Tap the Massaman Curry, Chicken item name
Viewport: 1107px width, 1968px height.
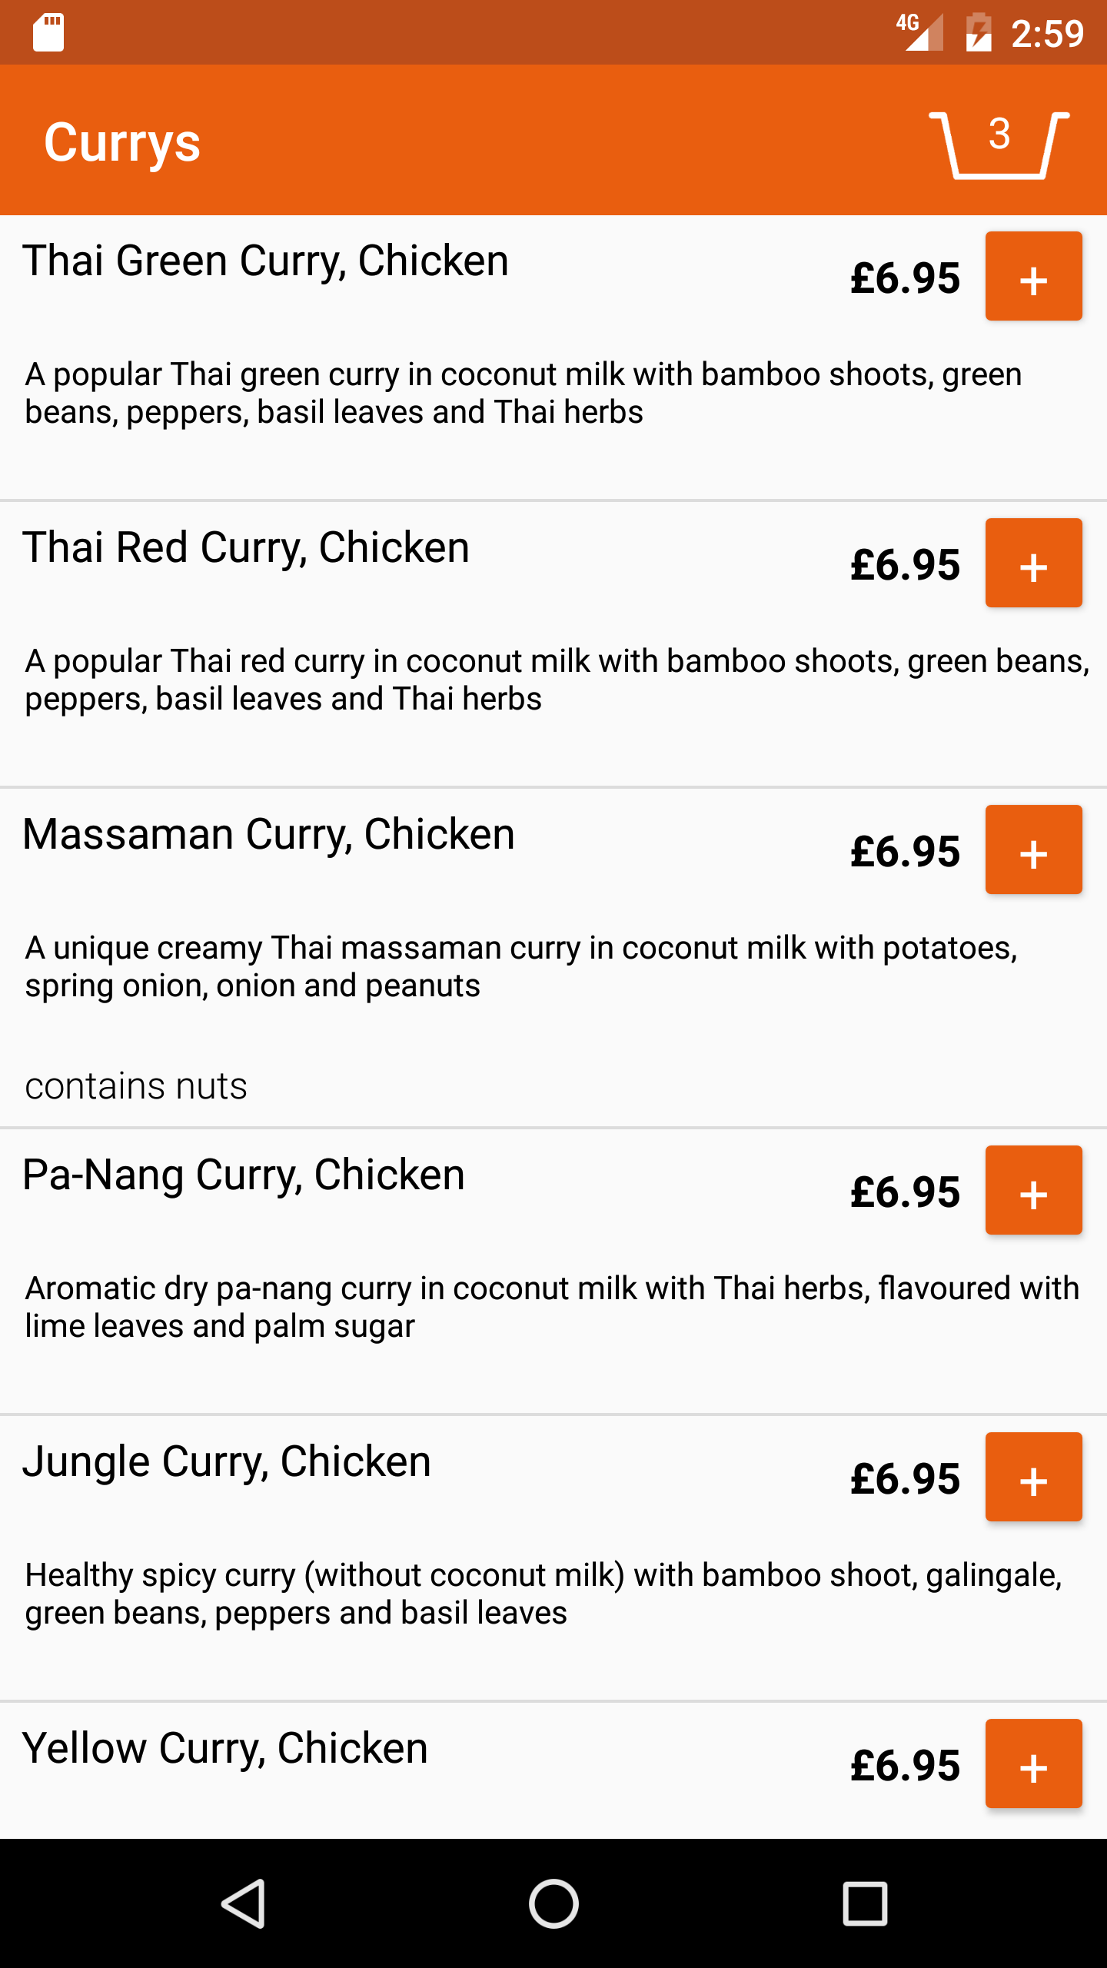(x=269, y=835)
